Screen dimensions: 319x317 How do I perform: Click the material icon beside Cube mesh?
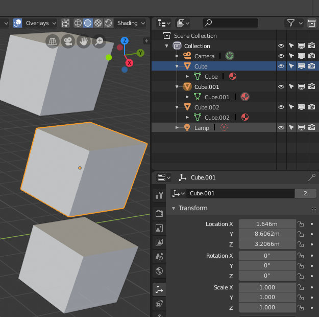tap(233, 77)
